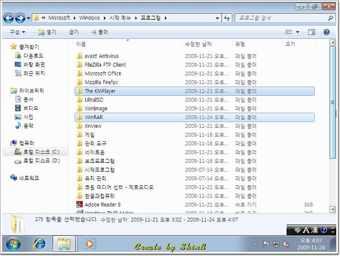Open the Windows Start orb
This screenshot has height=256, width=340.
13,244
